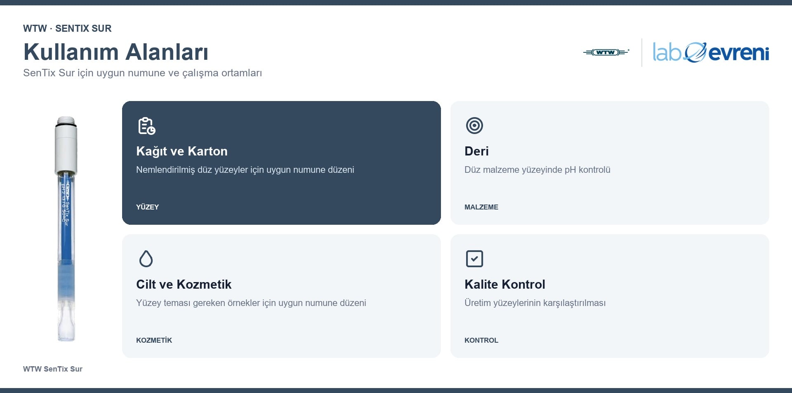Click the KOZMETİK tag label
Screen dimensions: 792x393
[154, 340]
